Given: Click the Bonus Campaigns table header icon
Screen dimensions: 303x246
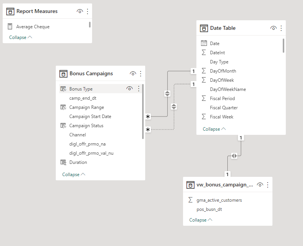Looking at the screenshot, I should tap(63, 74).
